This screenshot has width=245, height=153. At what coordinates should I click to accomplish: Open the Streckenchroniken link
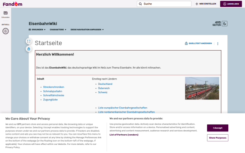(x=53, y=87)
